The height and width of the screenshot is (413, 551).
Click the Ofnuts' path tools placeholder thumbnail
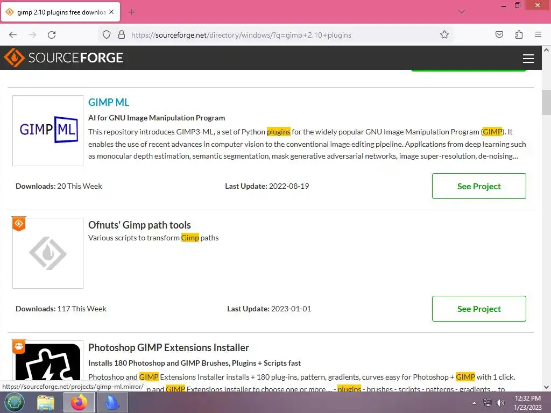tap(48, 253)
